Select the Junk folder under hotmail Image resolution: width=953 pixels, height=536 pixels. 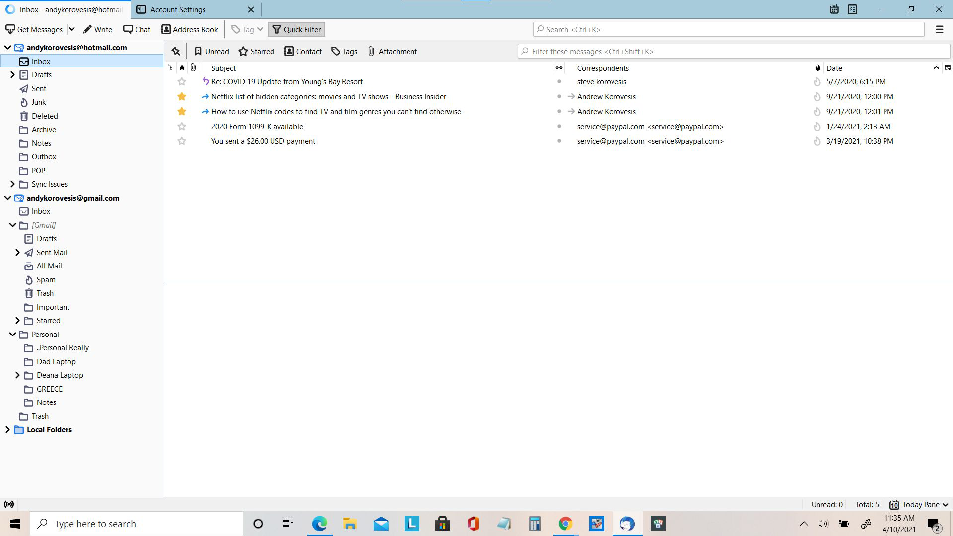pyautogui.click(x=39, y=102)
